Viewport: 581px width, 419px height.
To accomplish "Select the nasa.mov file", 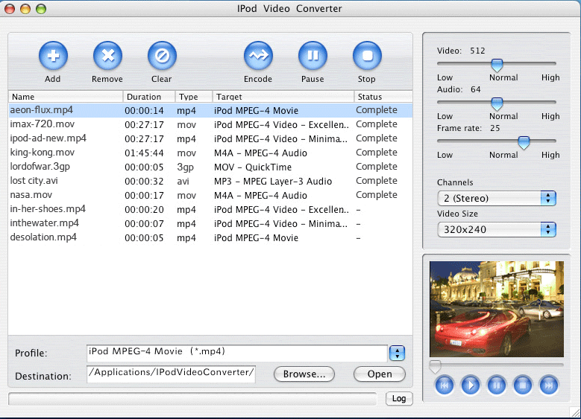I will point(31,195).
